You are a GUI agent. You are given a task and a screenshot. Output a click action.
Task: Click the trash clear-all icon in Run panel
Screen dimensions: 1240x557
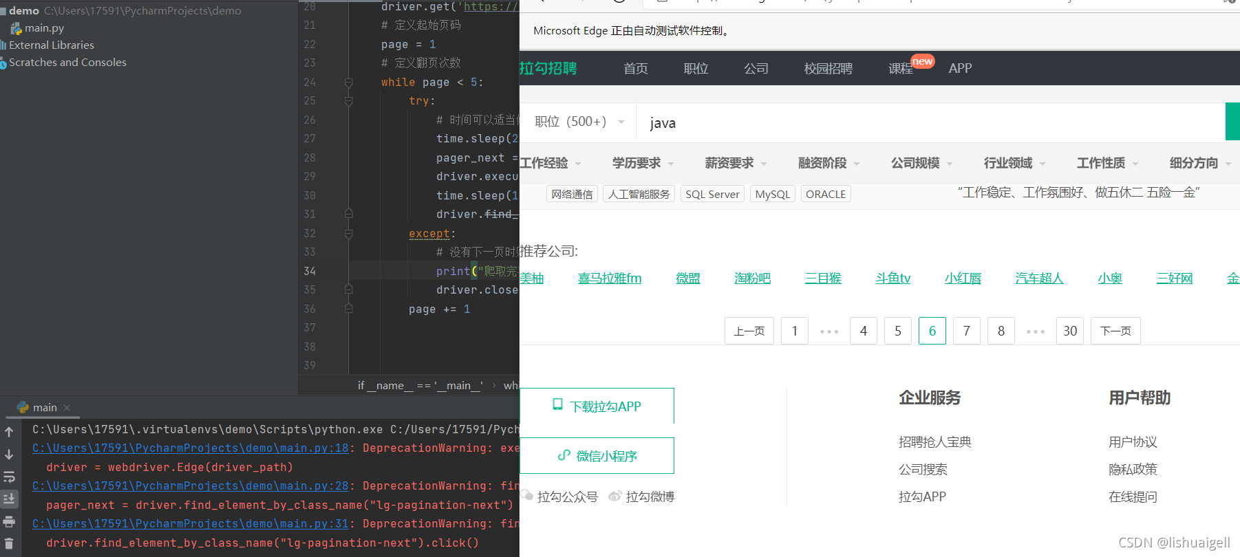tap(9, 543)
